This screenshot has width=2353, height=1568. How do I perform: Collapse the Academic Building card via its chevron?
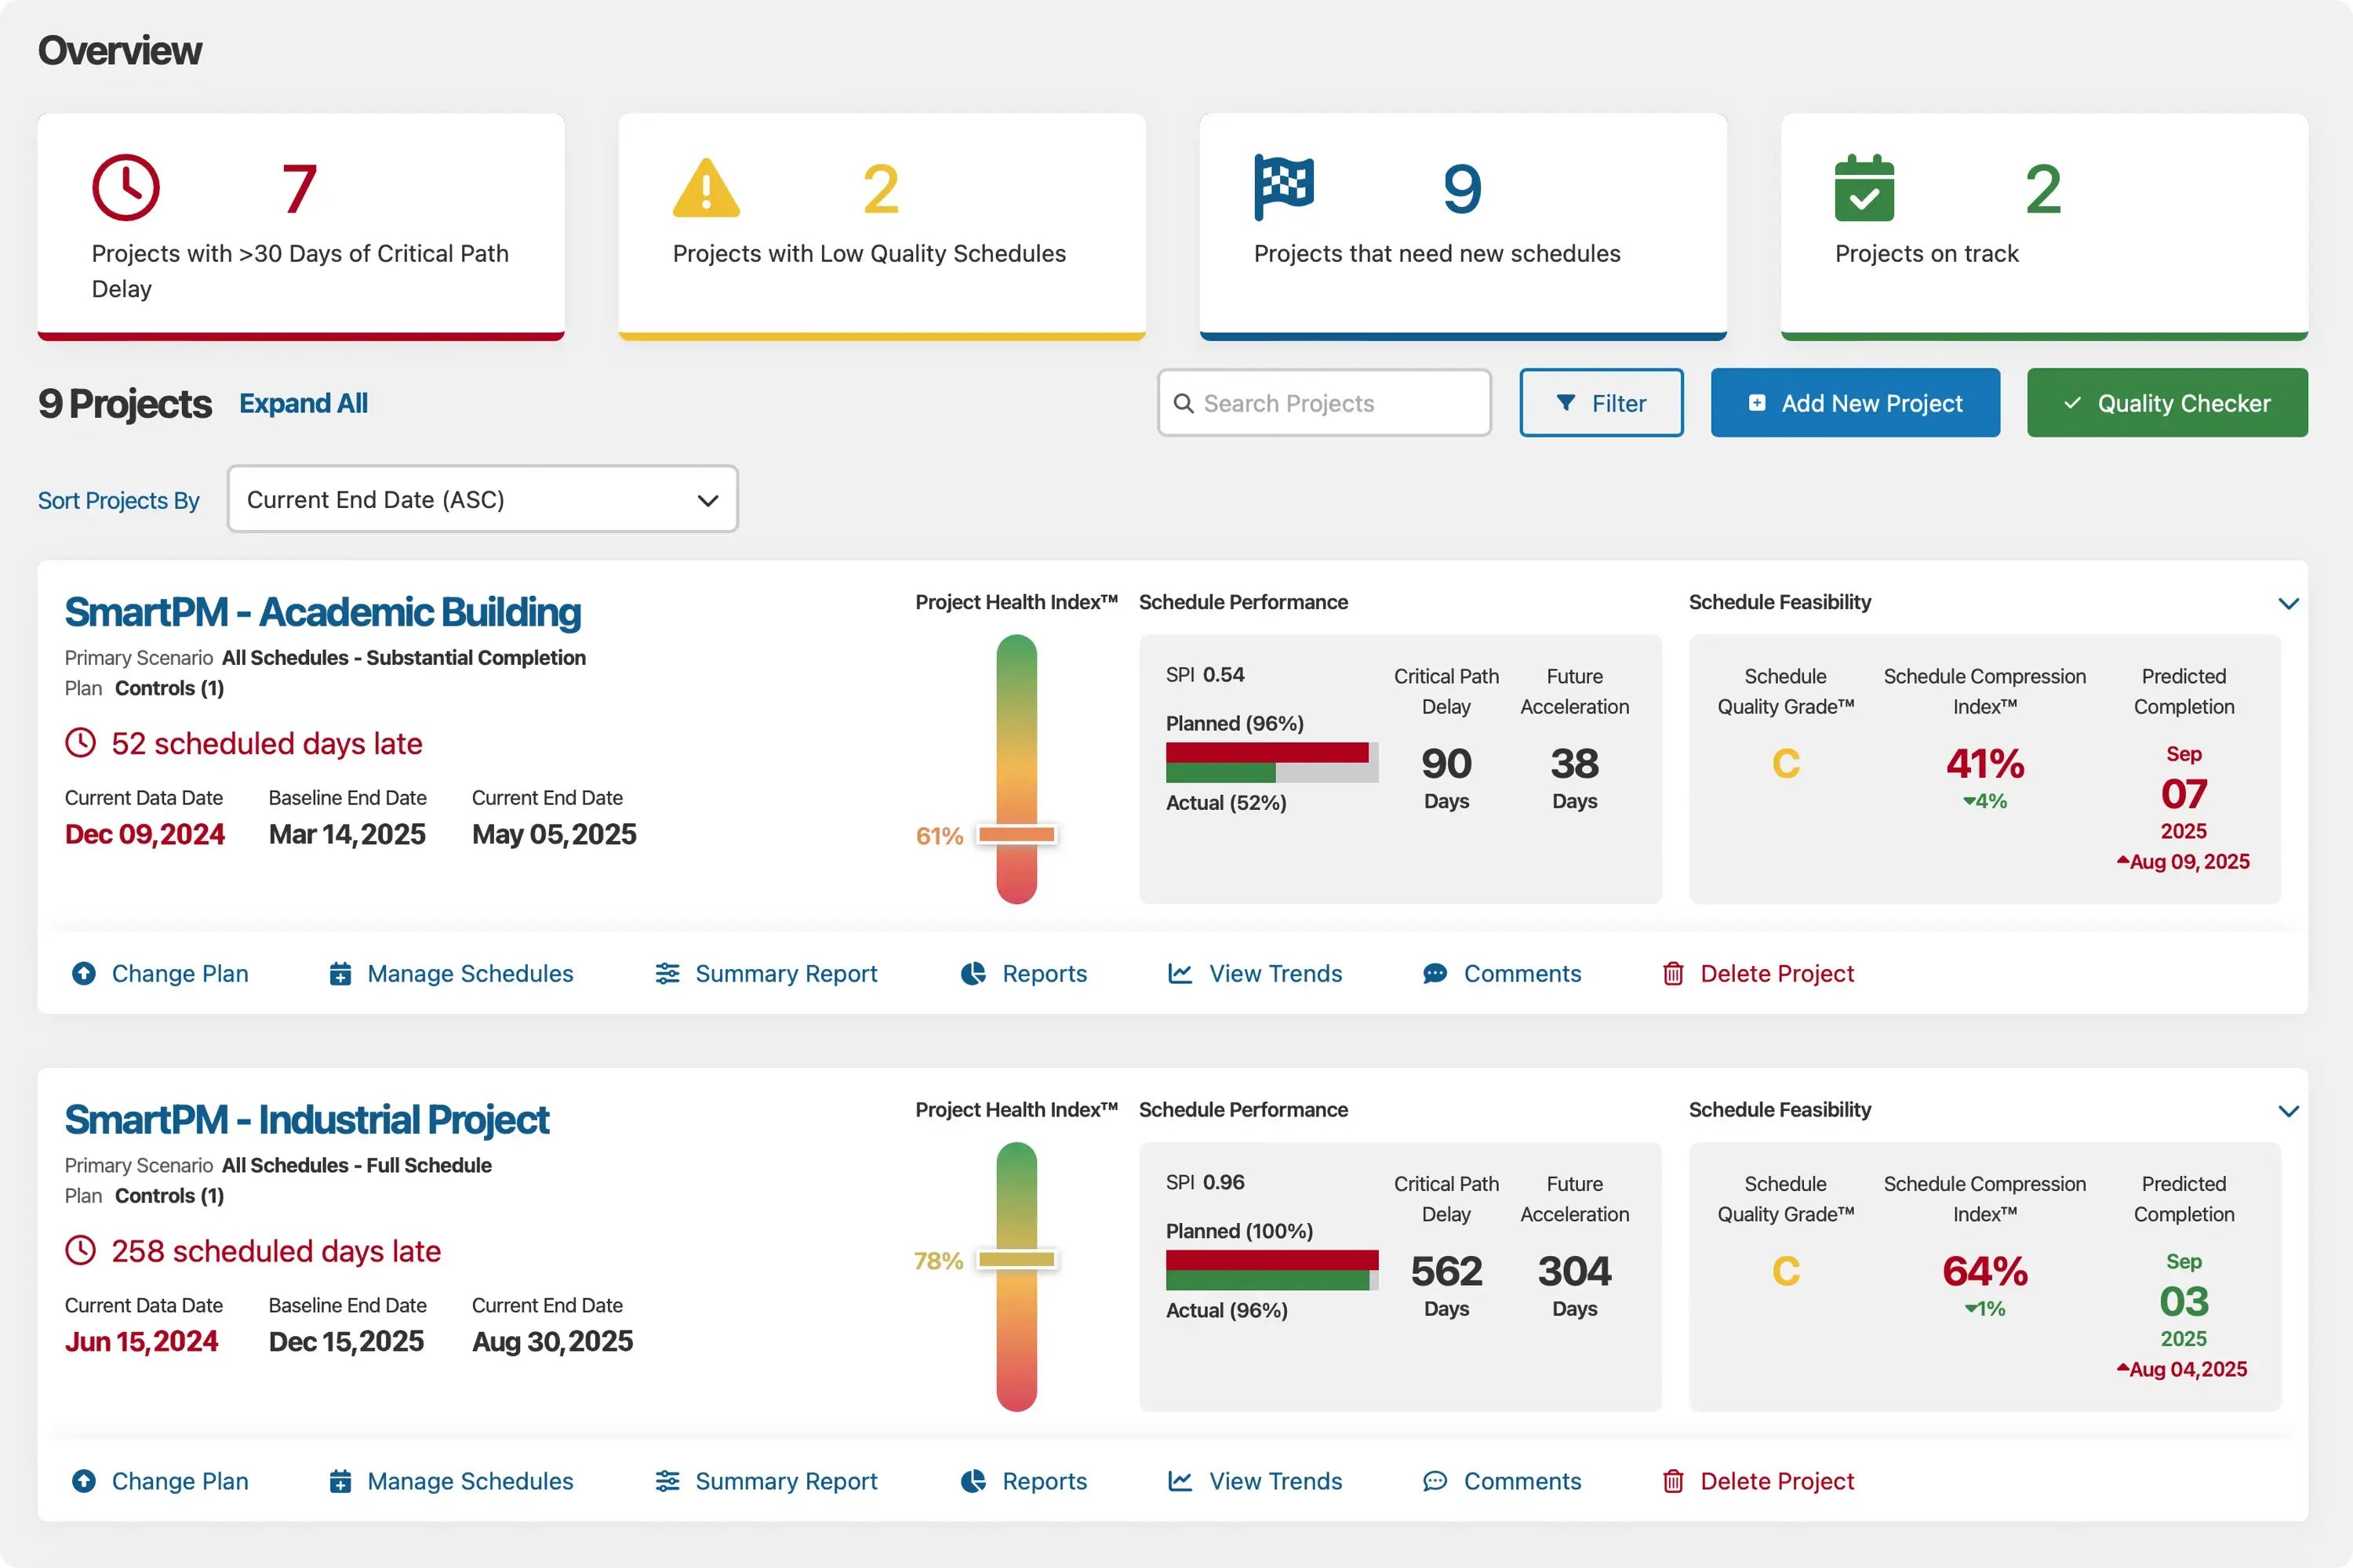pos(2289,603)
